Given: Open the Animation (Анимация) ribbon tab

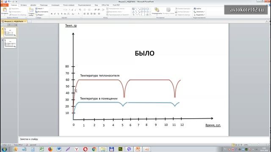Looking at the screenshot, I should (x=55, y=5).
